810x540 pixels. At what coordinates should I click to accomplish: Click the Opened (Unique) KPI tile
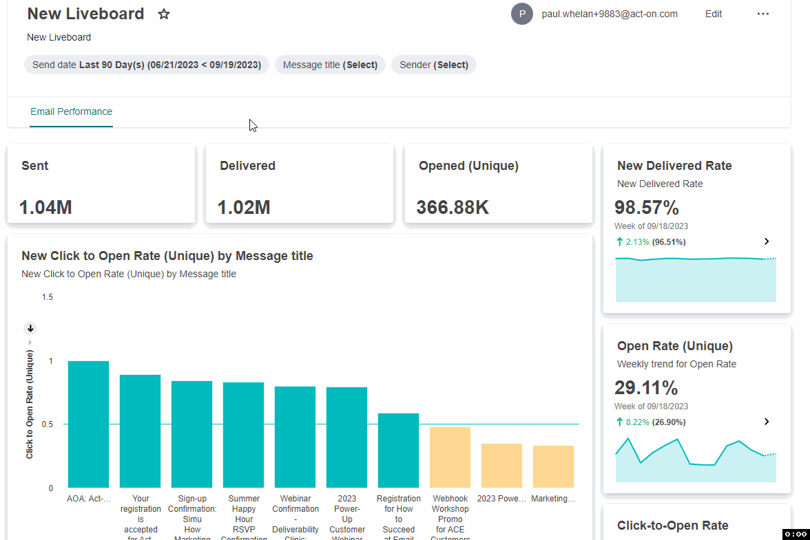pyautogui.click(x=499, y=184)
